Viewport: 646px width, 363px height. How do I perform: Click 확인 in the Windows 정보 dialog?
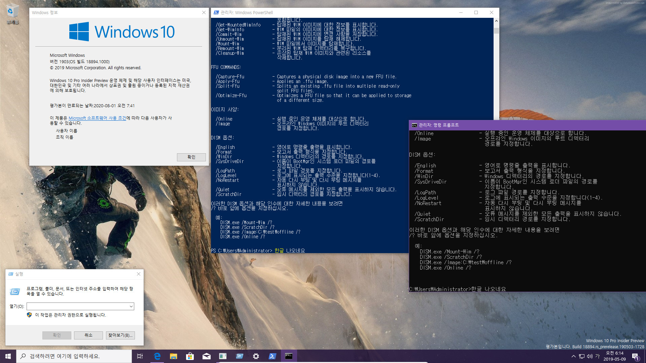coord(191,157)
